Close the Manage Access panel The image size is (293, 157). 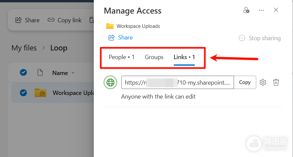(x=276, y=10)
